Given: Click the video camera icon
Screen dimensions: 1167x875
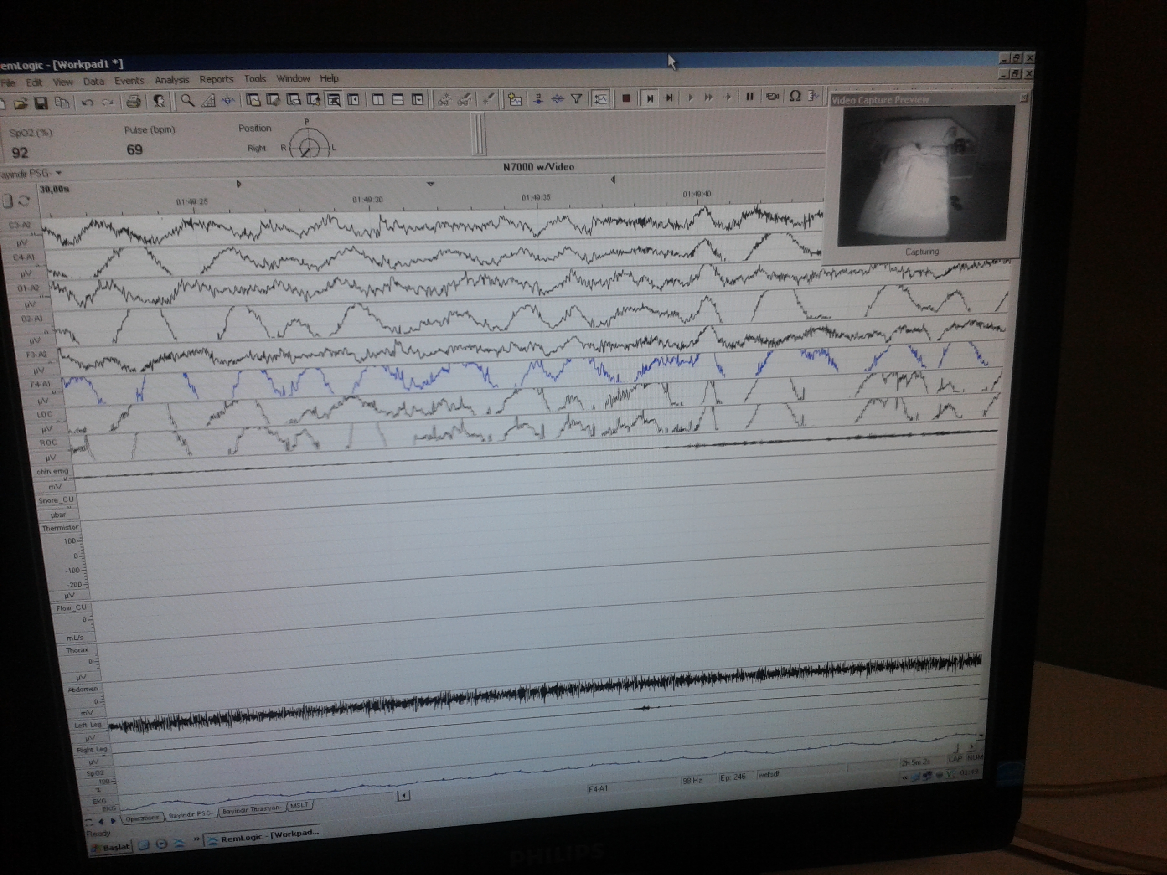Looking at the screenshot, I should coord(772,97).
